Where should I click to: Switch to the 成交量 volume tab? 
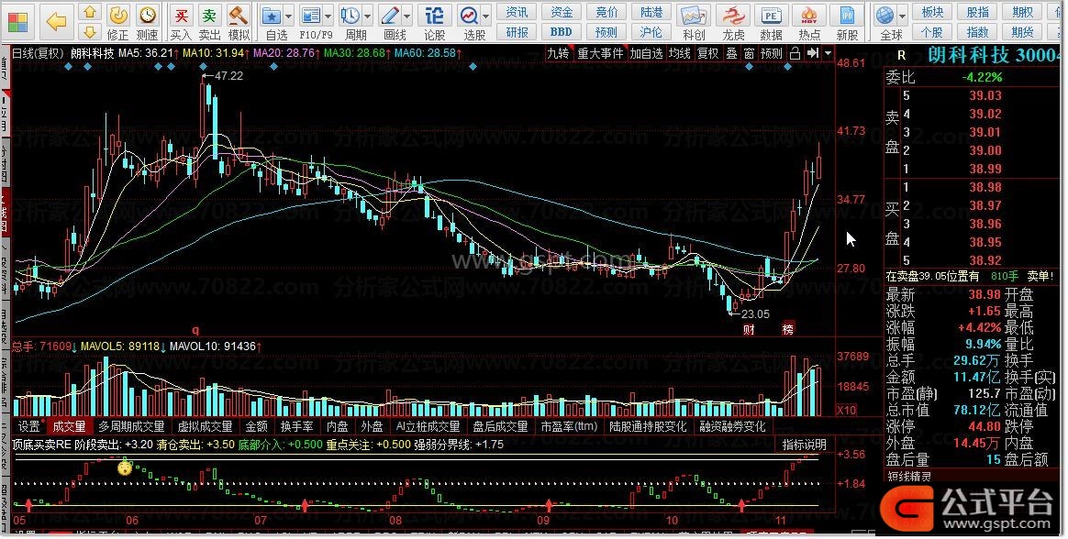tap(70, 427)
